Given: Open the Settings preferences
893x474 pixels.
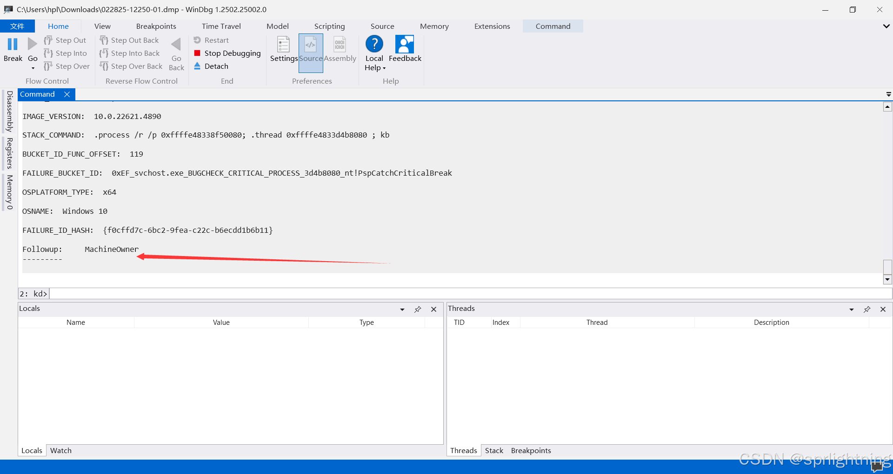Looking at the screenshot, I should coord(283,49).
